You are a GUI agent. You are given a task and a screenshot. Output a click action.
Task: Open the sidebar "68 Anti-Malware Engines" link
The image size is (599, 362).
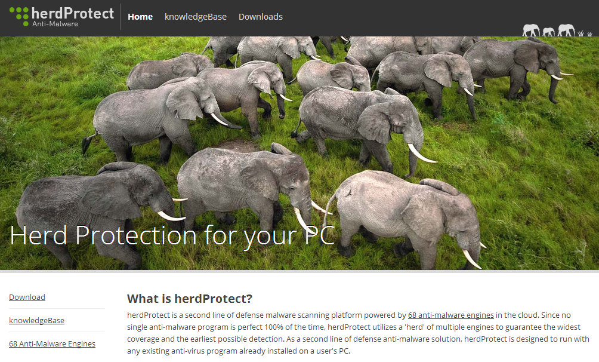(x=52, y=344)
